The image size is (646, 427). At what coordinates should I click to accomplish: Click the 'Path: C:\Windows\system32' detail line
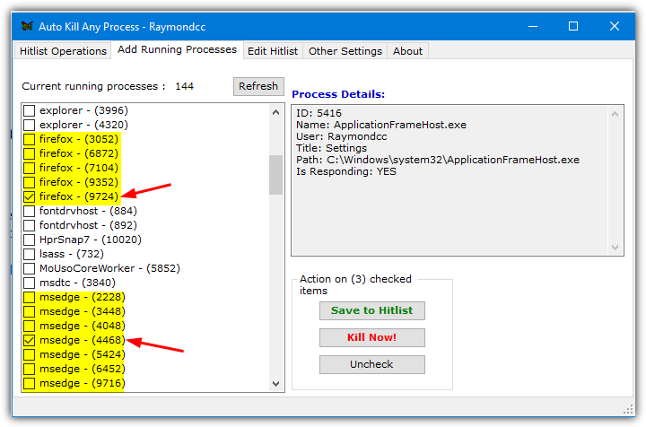438,160
